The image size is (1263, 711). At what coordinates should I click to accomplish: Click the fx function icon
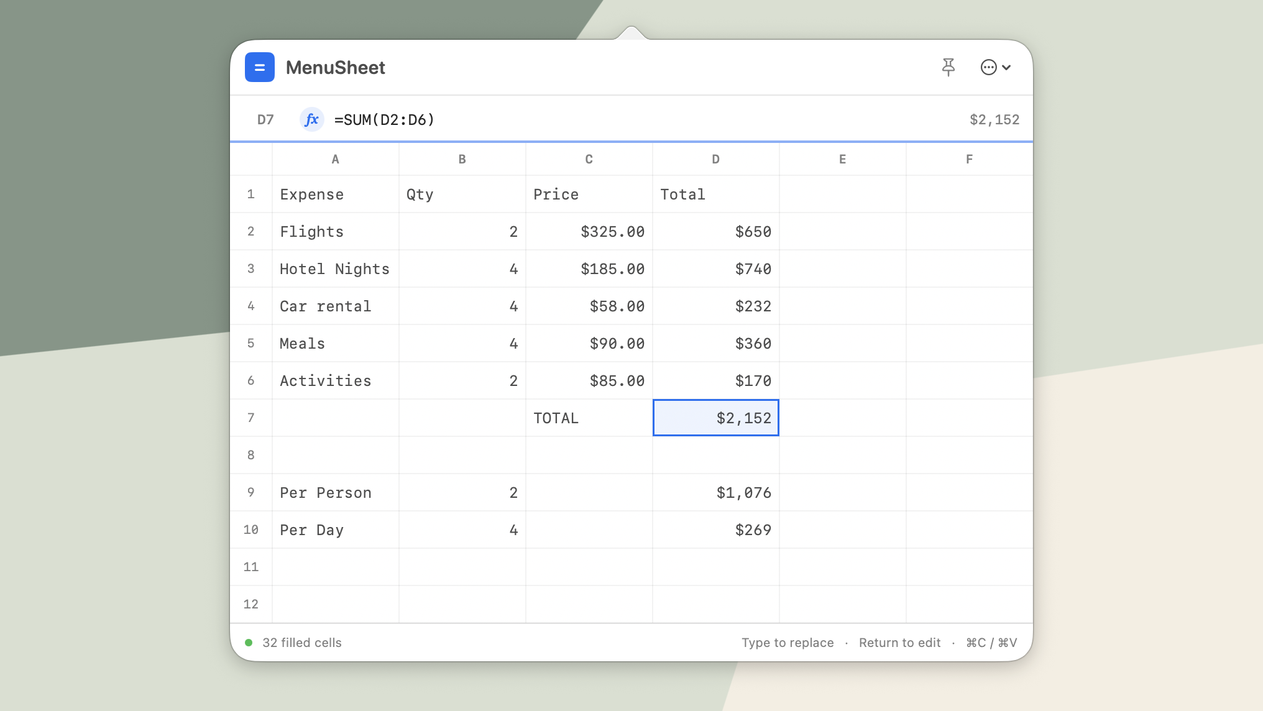coord(311,119)
